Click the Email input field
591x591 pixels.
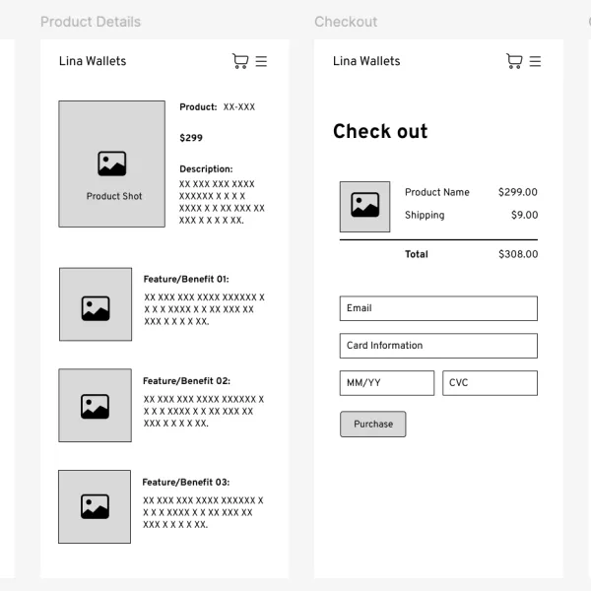tap(438, 308)
